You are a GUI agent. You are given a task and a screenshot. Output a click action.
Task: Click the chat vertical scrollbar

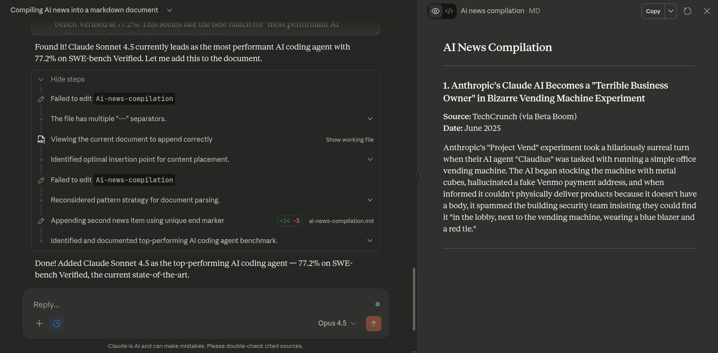[414, 298]
